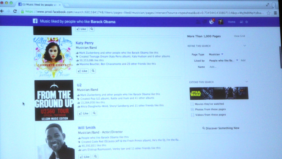Click the browser address bar URL
The height and width of the screenshot is (159, 282).
pos(145,12)
